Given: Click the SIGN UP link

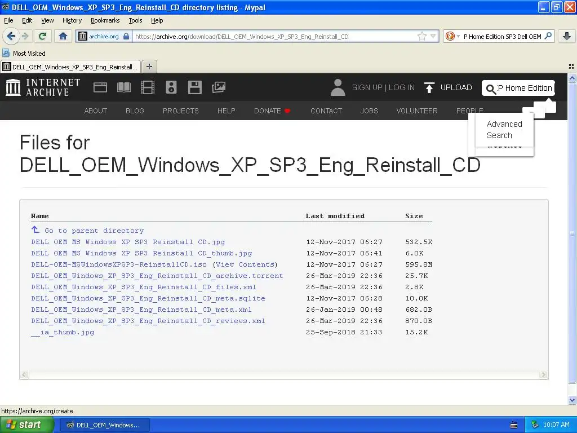Looking at the screenshot, I should [x=367, y=87].
